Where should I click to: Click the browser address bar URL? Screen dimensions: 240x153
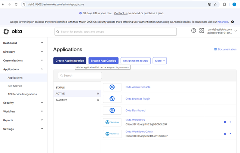(x=56, y=4)
